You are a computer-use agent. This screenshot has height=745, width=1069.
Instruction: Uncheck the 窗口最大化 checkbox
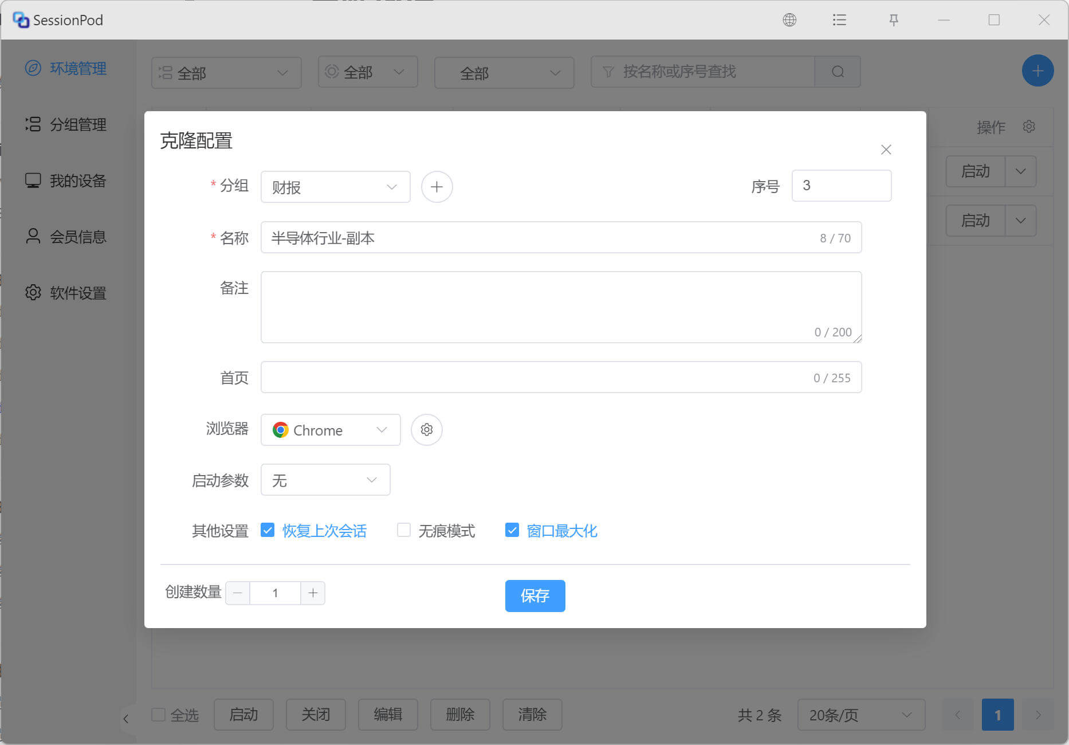point(512,530)
